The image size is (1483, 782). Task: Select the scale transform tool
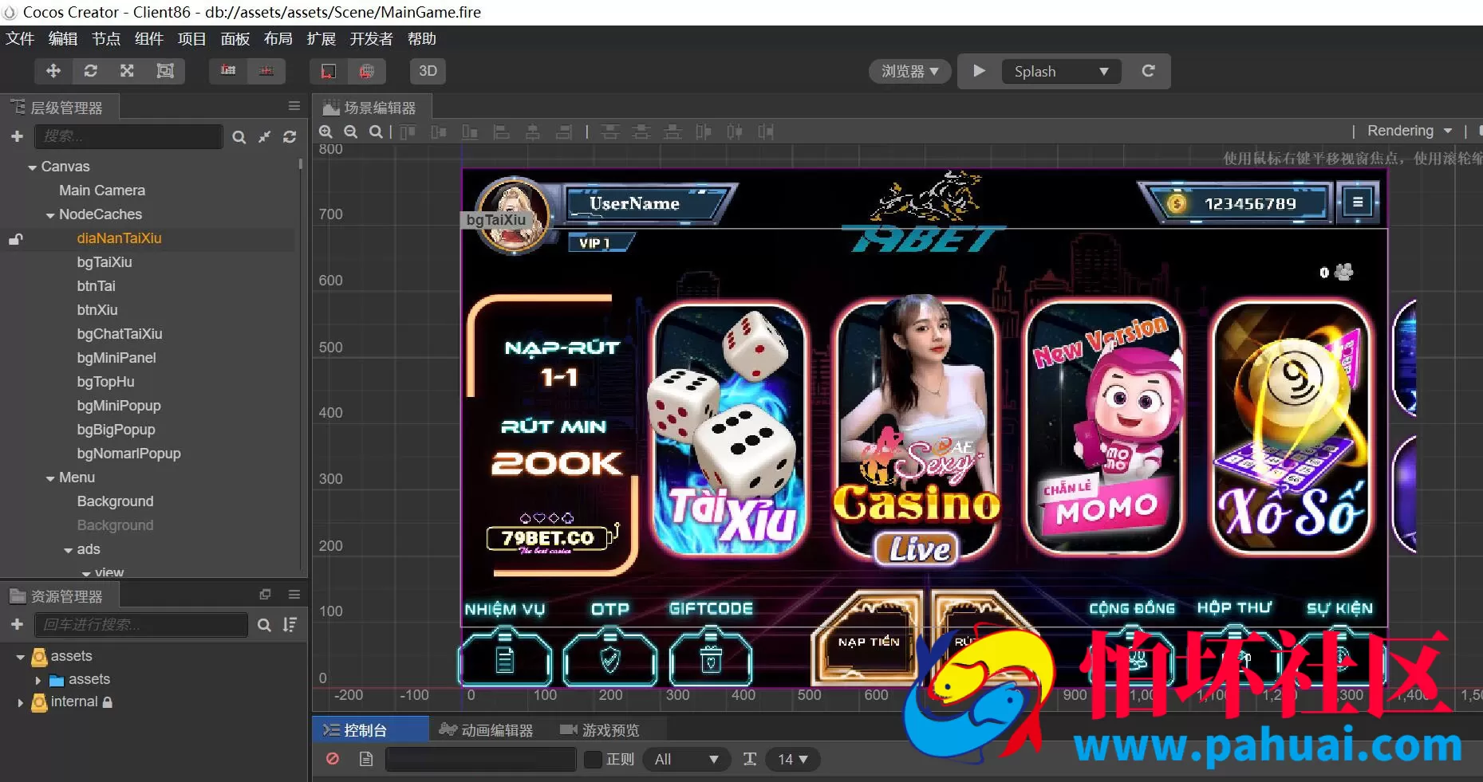point(128,71)
